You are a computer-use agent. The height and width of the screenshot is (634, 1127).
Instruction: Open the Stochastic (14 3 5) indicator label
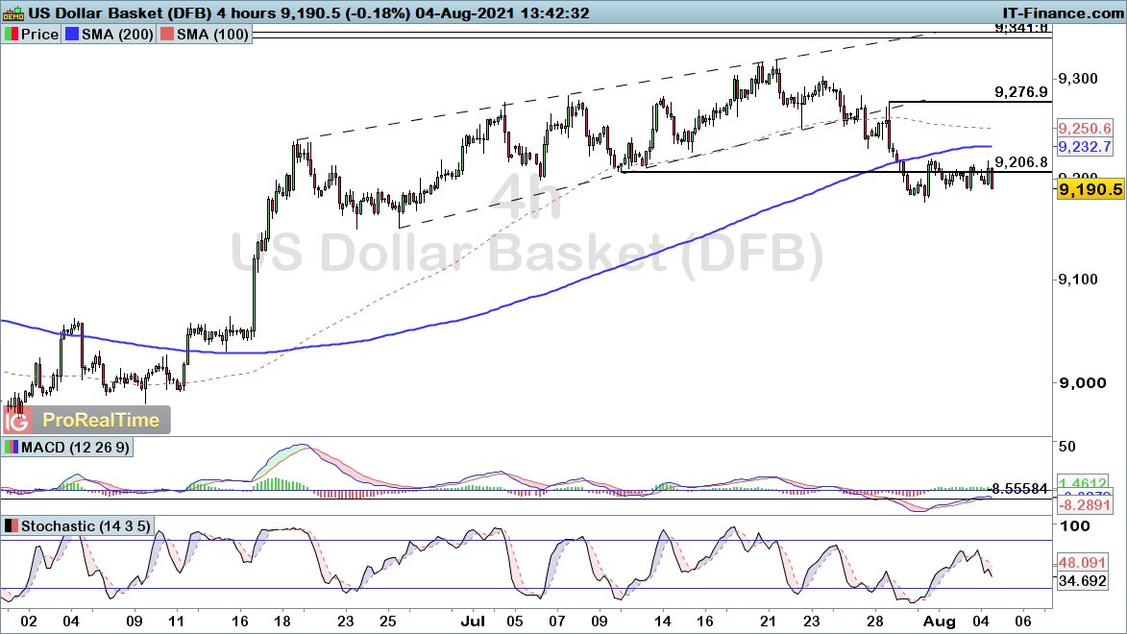pos(86,526)
